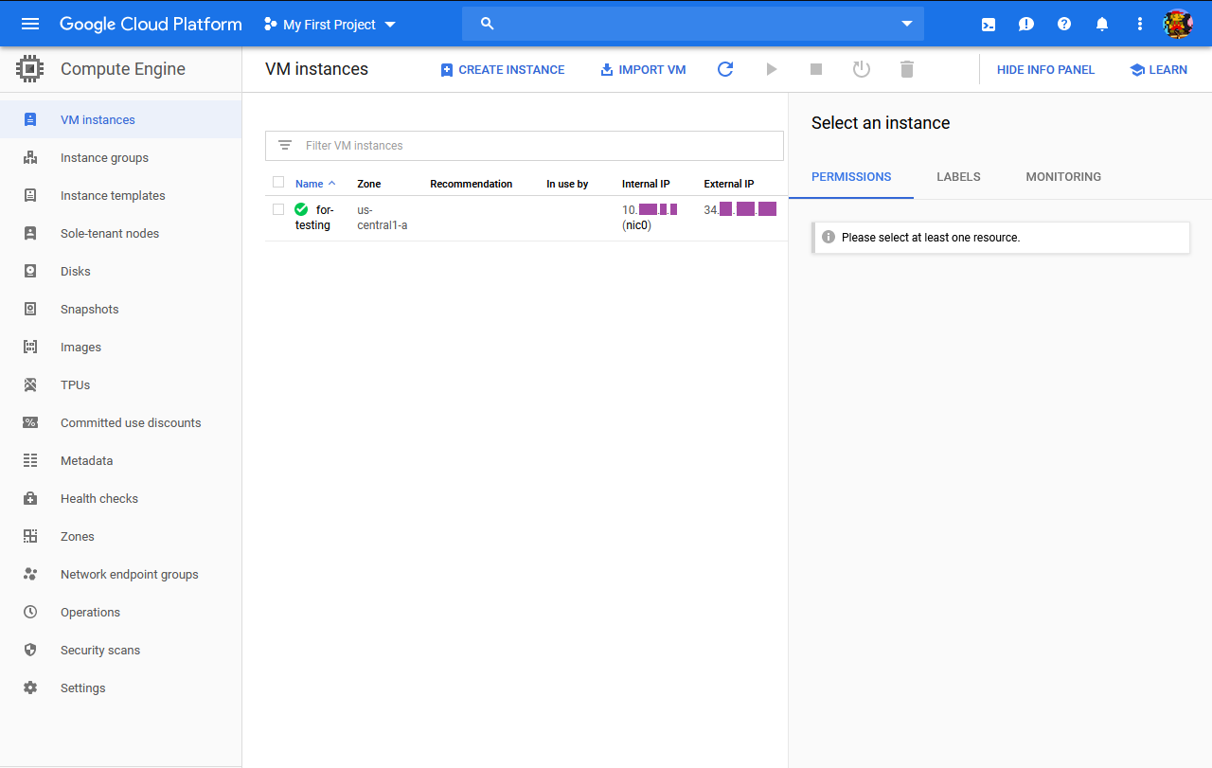Viewport: 1212px width, 768px height.
Task: Refresh the VM instances list
Action: pos(725,69)
